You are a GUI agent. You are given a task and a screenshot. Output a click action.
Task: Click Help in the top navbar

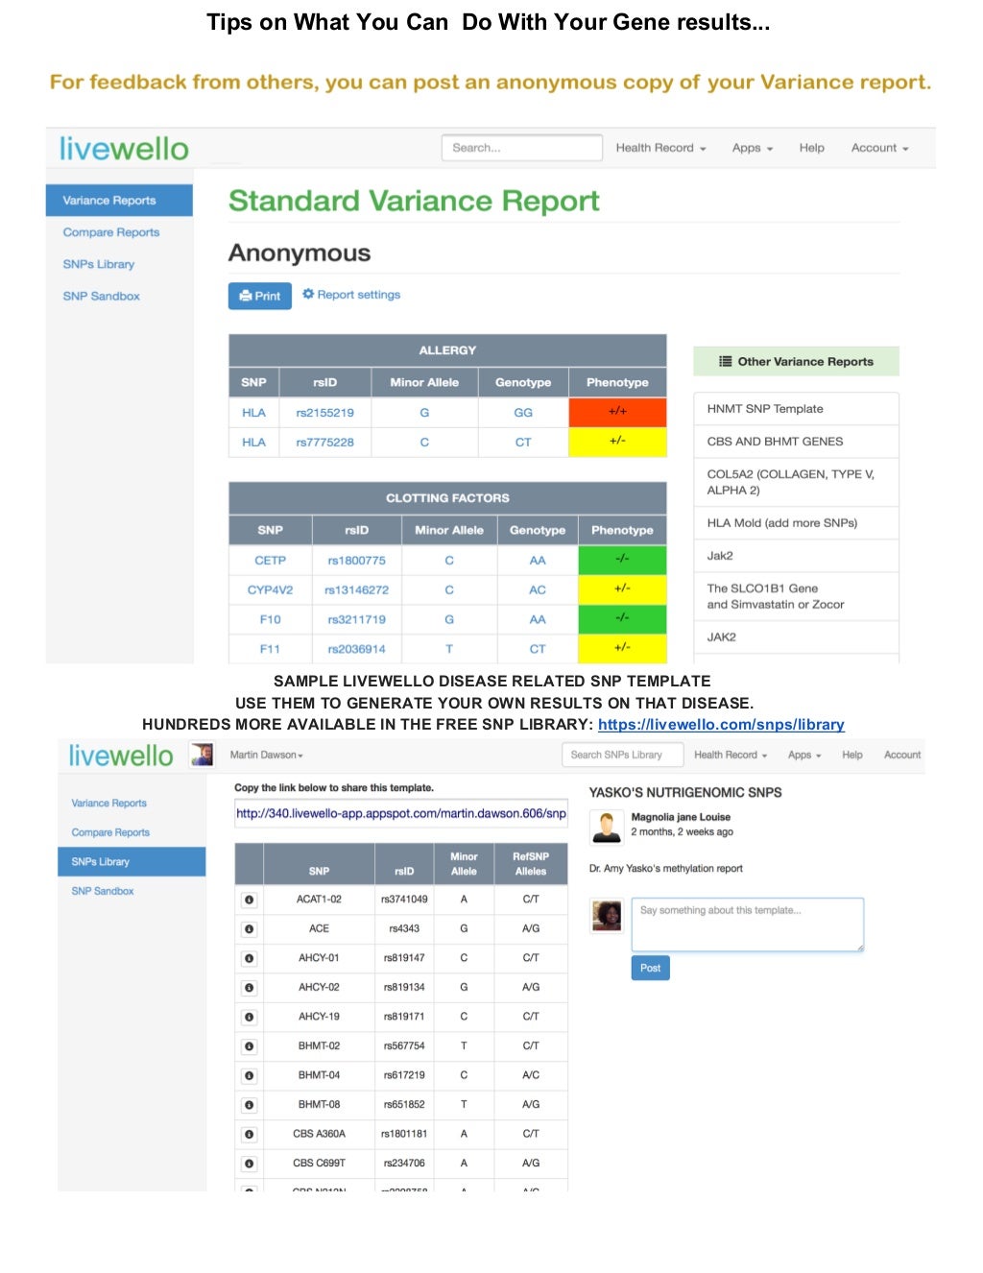pyautogui.click(x=811, y=148)
